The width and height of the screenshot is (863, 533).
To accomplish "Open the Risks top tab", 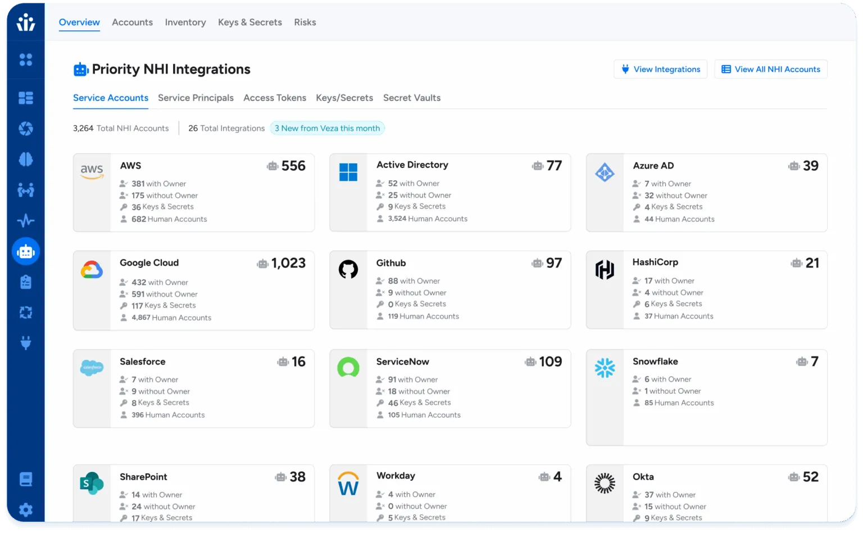I will [x=305, y=22].
